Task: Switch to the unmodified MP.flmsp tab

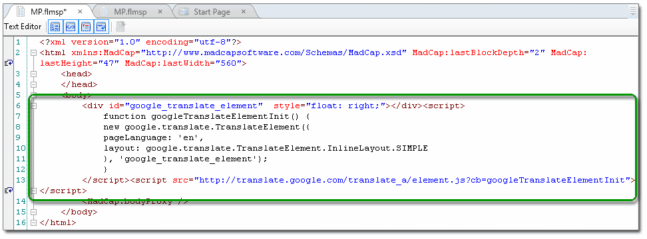Action: [x=130, y=12]
